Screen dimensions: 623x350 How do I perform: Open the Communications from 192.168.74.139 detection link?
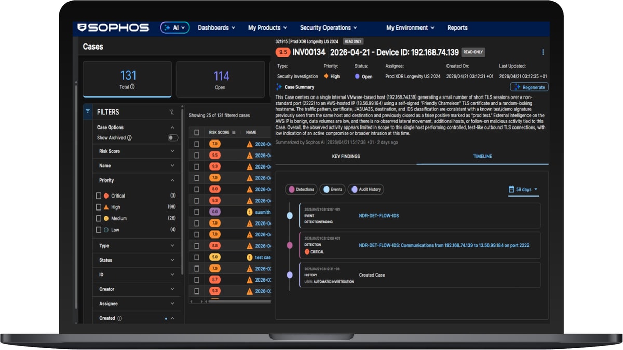(444, 245)
